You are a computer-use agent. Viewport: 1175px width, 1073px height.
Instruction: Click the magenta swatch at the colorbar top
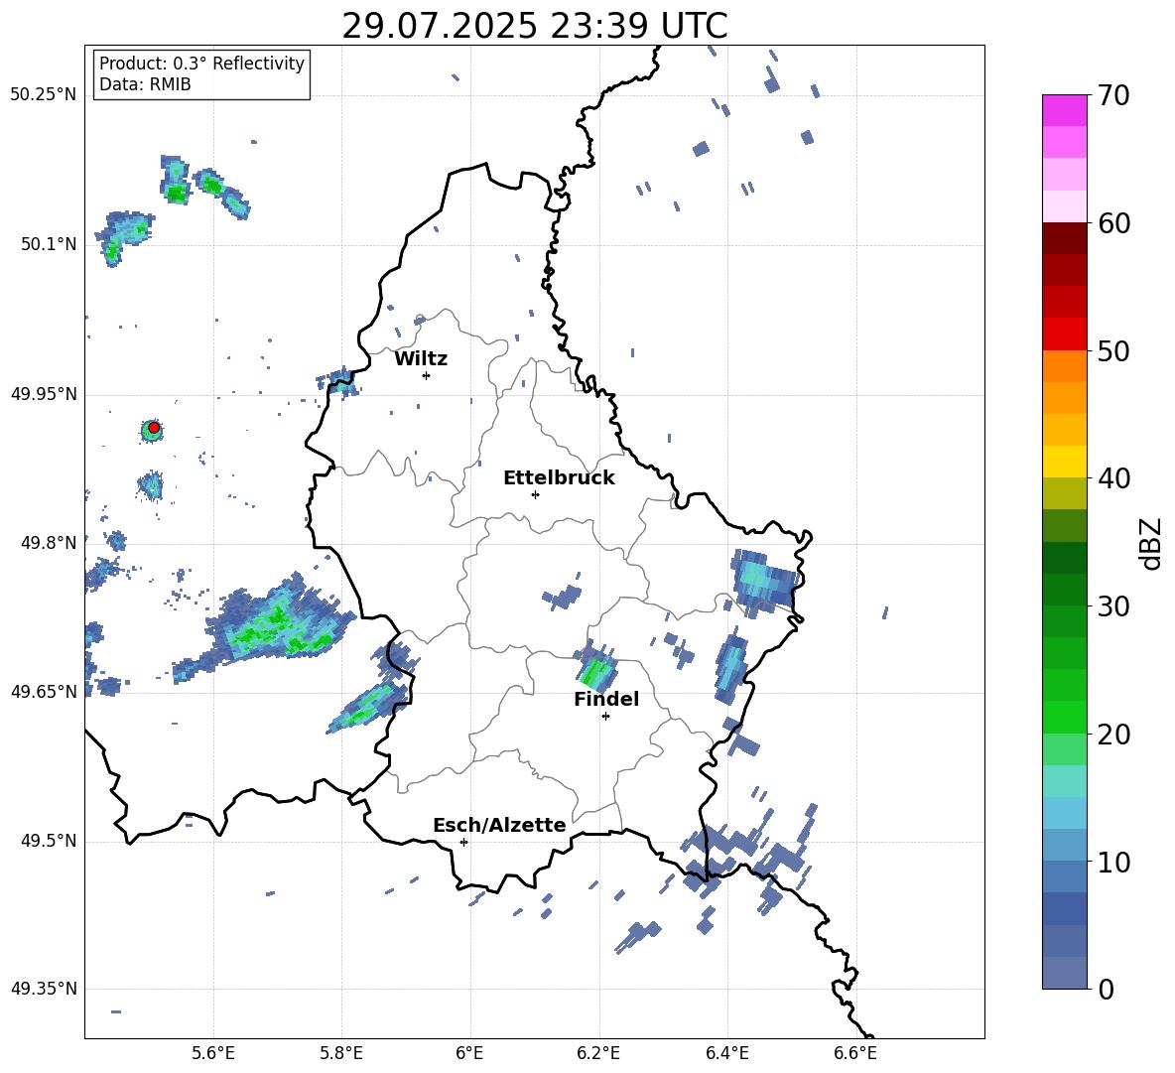tap(1064, 110)
